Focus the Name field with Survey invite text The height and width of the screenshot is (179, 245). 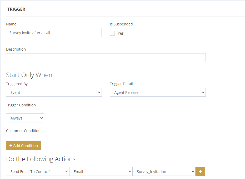coord(54,32)
